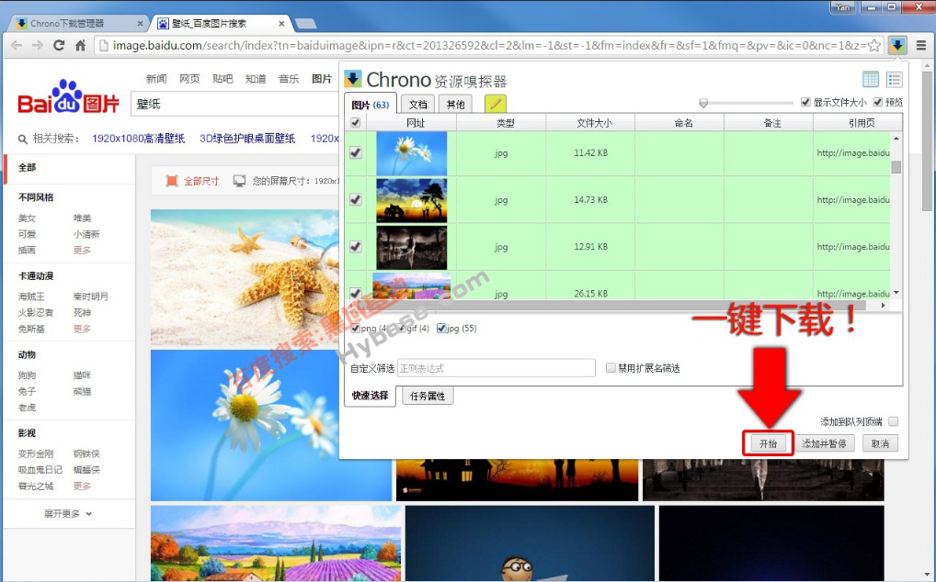The image size is (936, 582).
Task: Click the Baidu 图片 logo
Action: coord(68,96)
